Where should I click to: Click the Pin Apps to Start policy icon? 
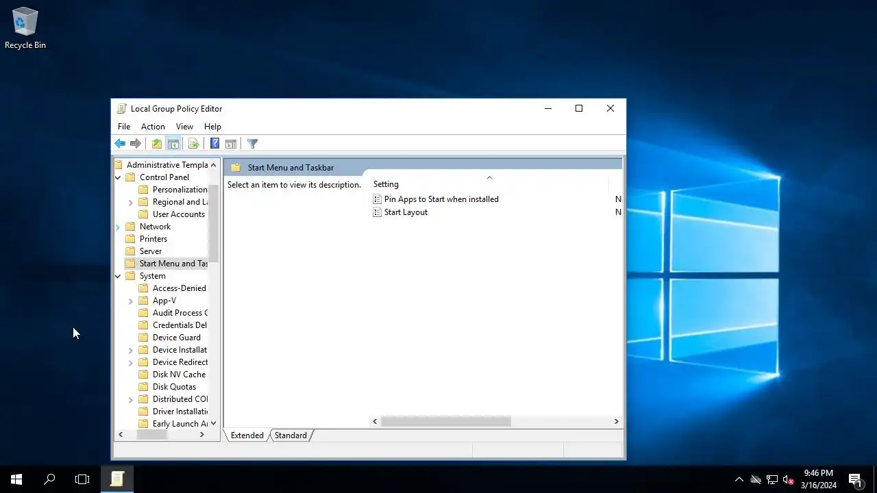377,199
